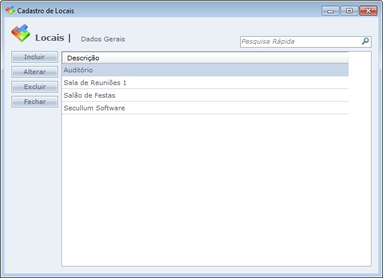383x278 pixels.
Task: Choose the Salão de Festas row
Action: coord(205,95)
